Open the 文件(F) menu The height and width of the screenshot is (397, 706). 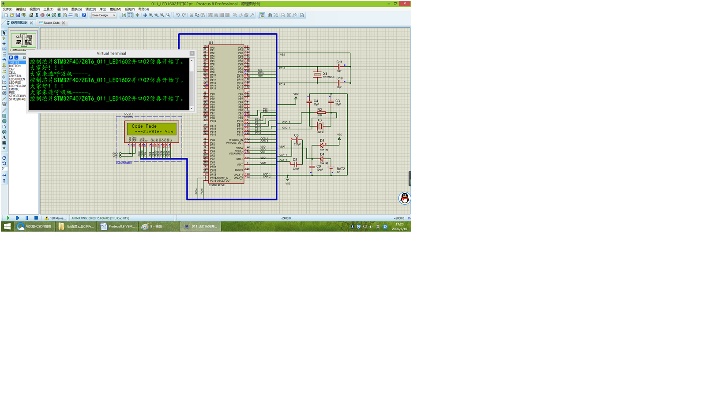(x=8, y=9)
